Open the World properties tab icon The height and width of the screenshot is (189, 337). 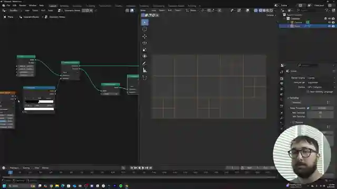(x=282, y=100)
